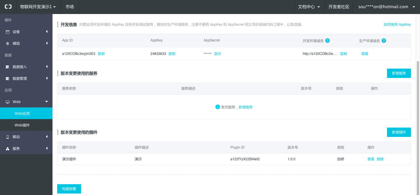Open the user account email dropdown
The image size is (420, 195).
pos(386,7)
